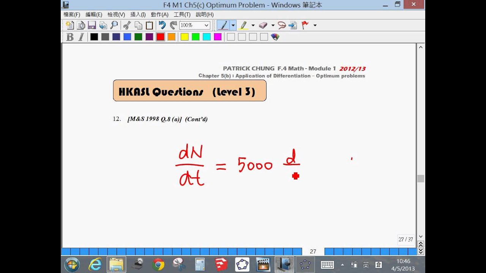
Task: Choose the orange ink swatch
Action: 171,37
